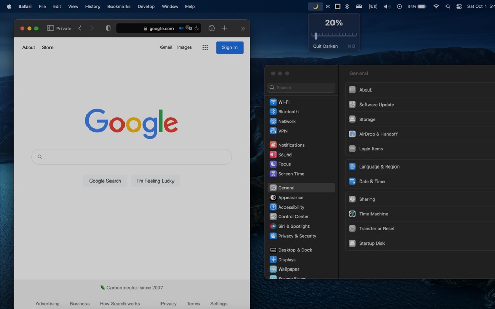Click the translate icon in the address bar

coord(189,28)
